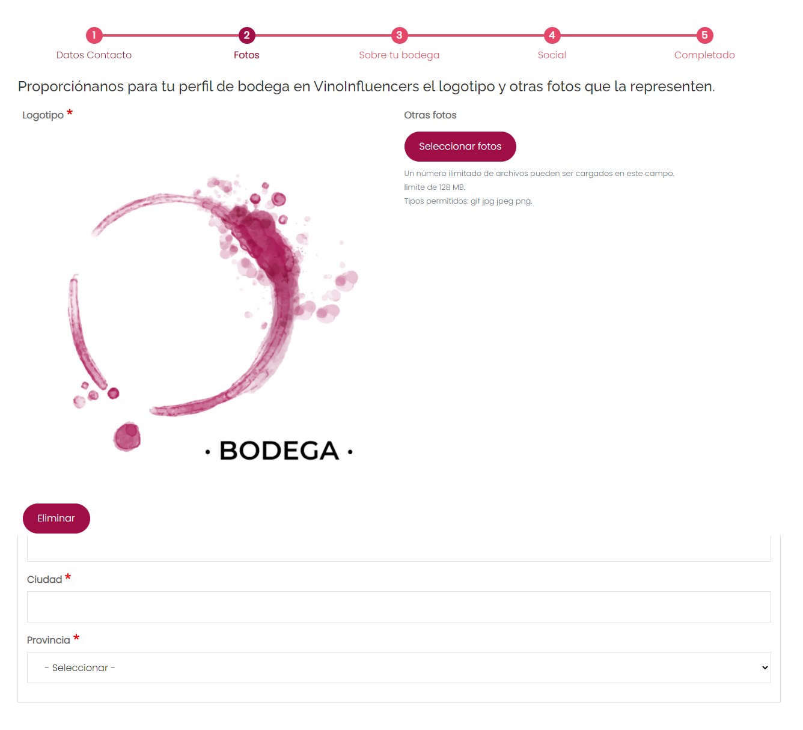The height and width of the screenshot is (730, 803).
Task: Select the Fotos step label
Action: (246, 55)
